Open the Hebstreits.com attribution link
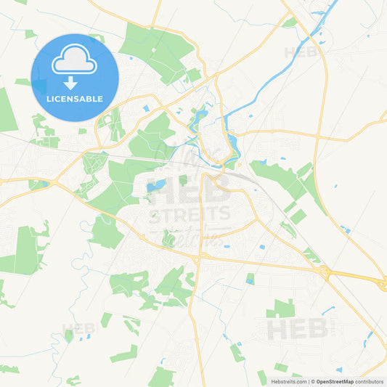The width and height of the screenshot is (387, 387). [x=289, y=382]
